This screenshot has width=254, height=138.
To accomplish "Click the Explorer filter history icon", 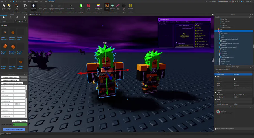I will coord(250,17).
